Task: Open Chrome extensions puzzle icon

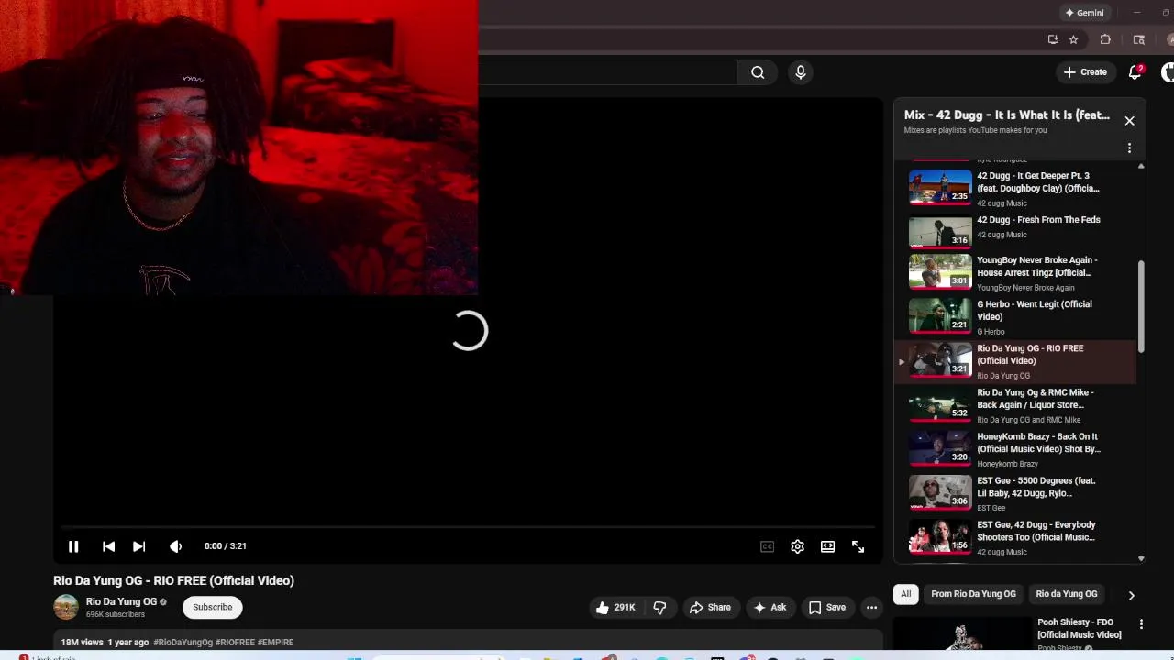Action: point(1105,39)
